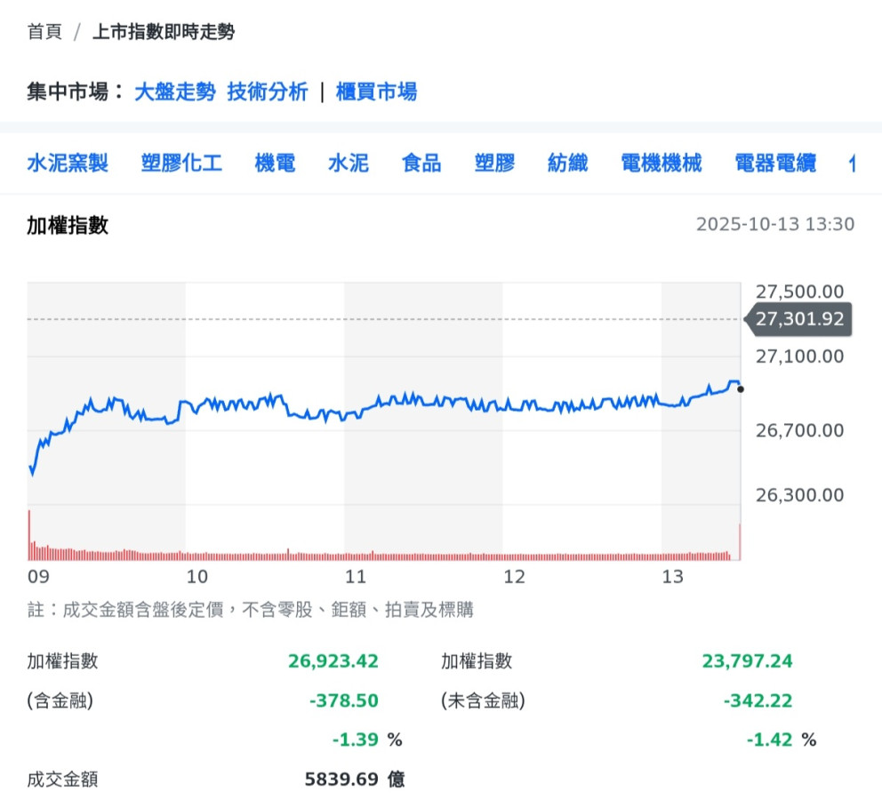
Task: Click the tall opening volume bar at 09
Action: [29, 535]
